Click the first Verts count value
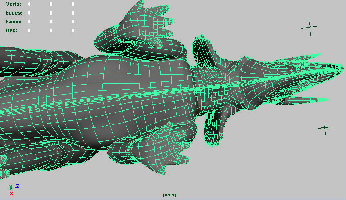346x200 pixels. coord(29,4)
